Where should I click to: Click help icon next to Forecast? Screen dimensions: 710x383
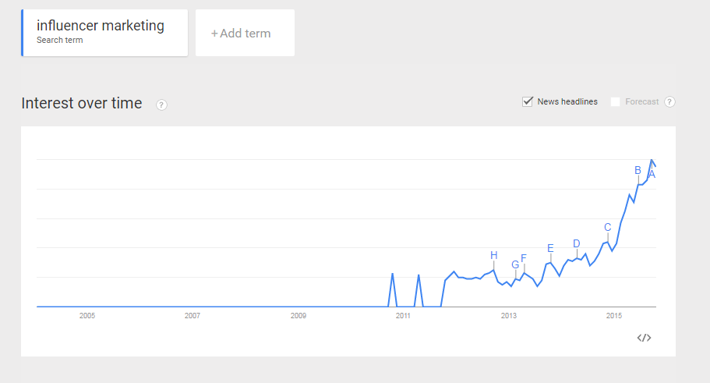coord(669,101)
